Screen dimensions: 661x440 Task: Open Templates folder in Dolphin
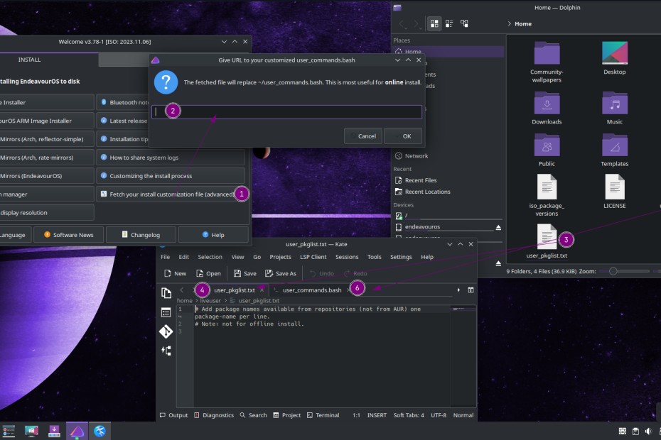click(x=614, y=150)
